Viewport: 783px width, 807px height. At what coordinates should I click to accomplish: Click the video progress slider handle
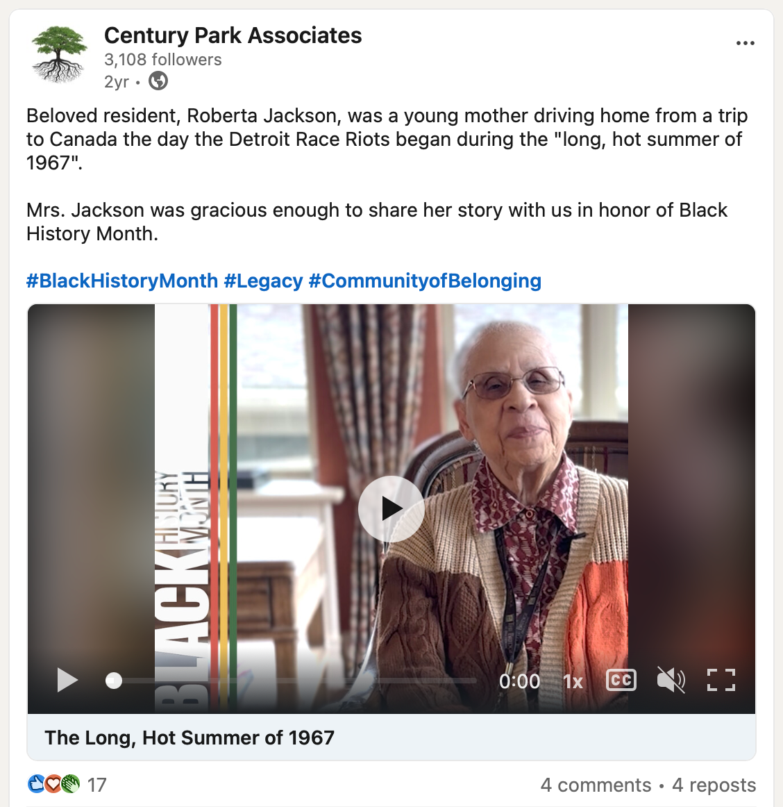coord(114,681)
